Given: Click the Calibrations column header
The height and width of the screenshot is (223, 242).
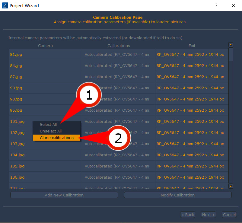Looking at the screenshot, I should (x=119, y=46).
